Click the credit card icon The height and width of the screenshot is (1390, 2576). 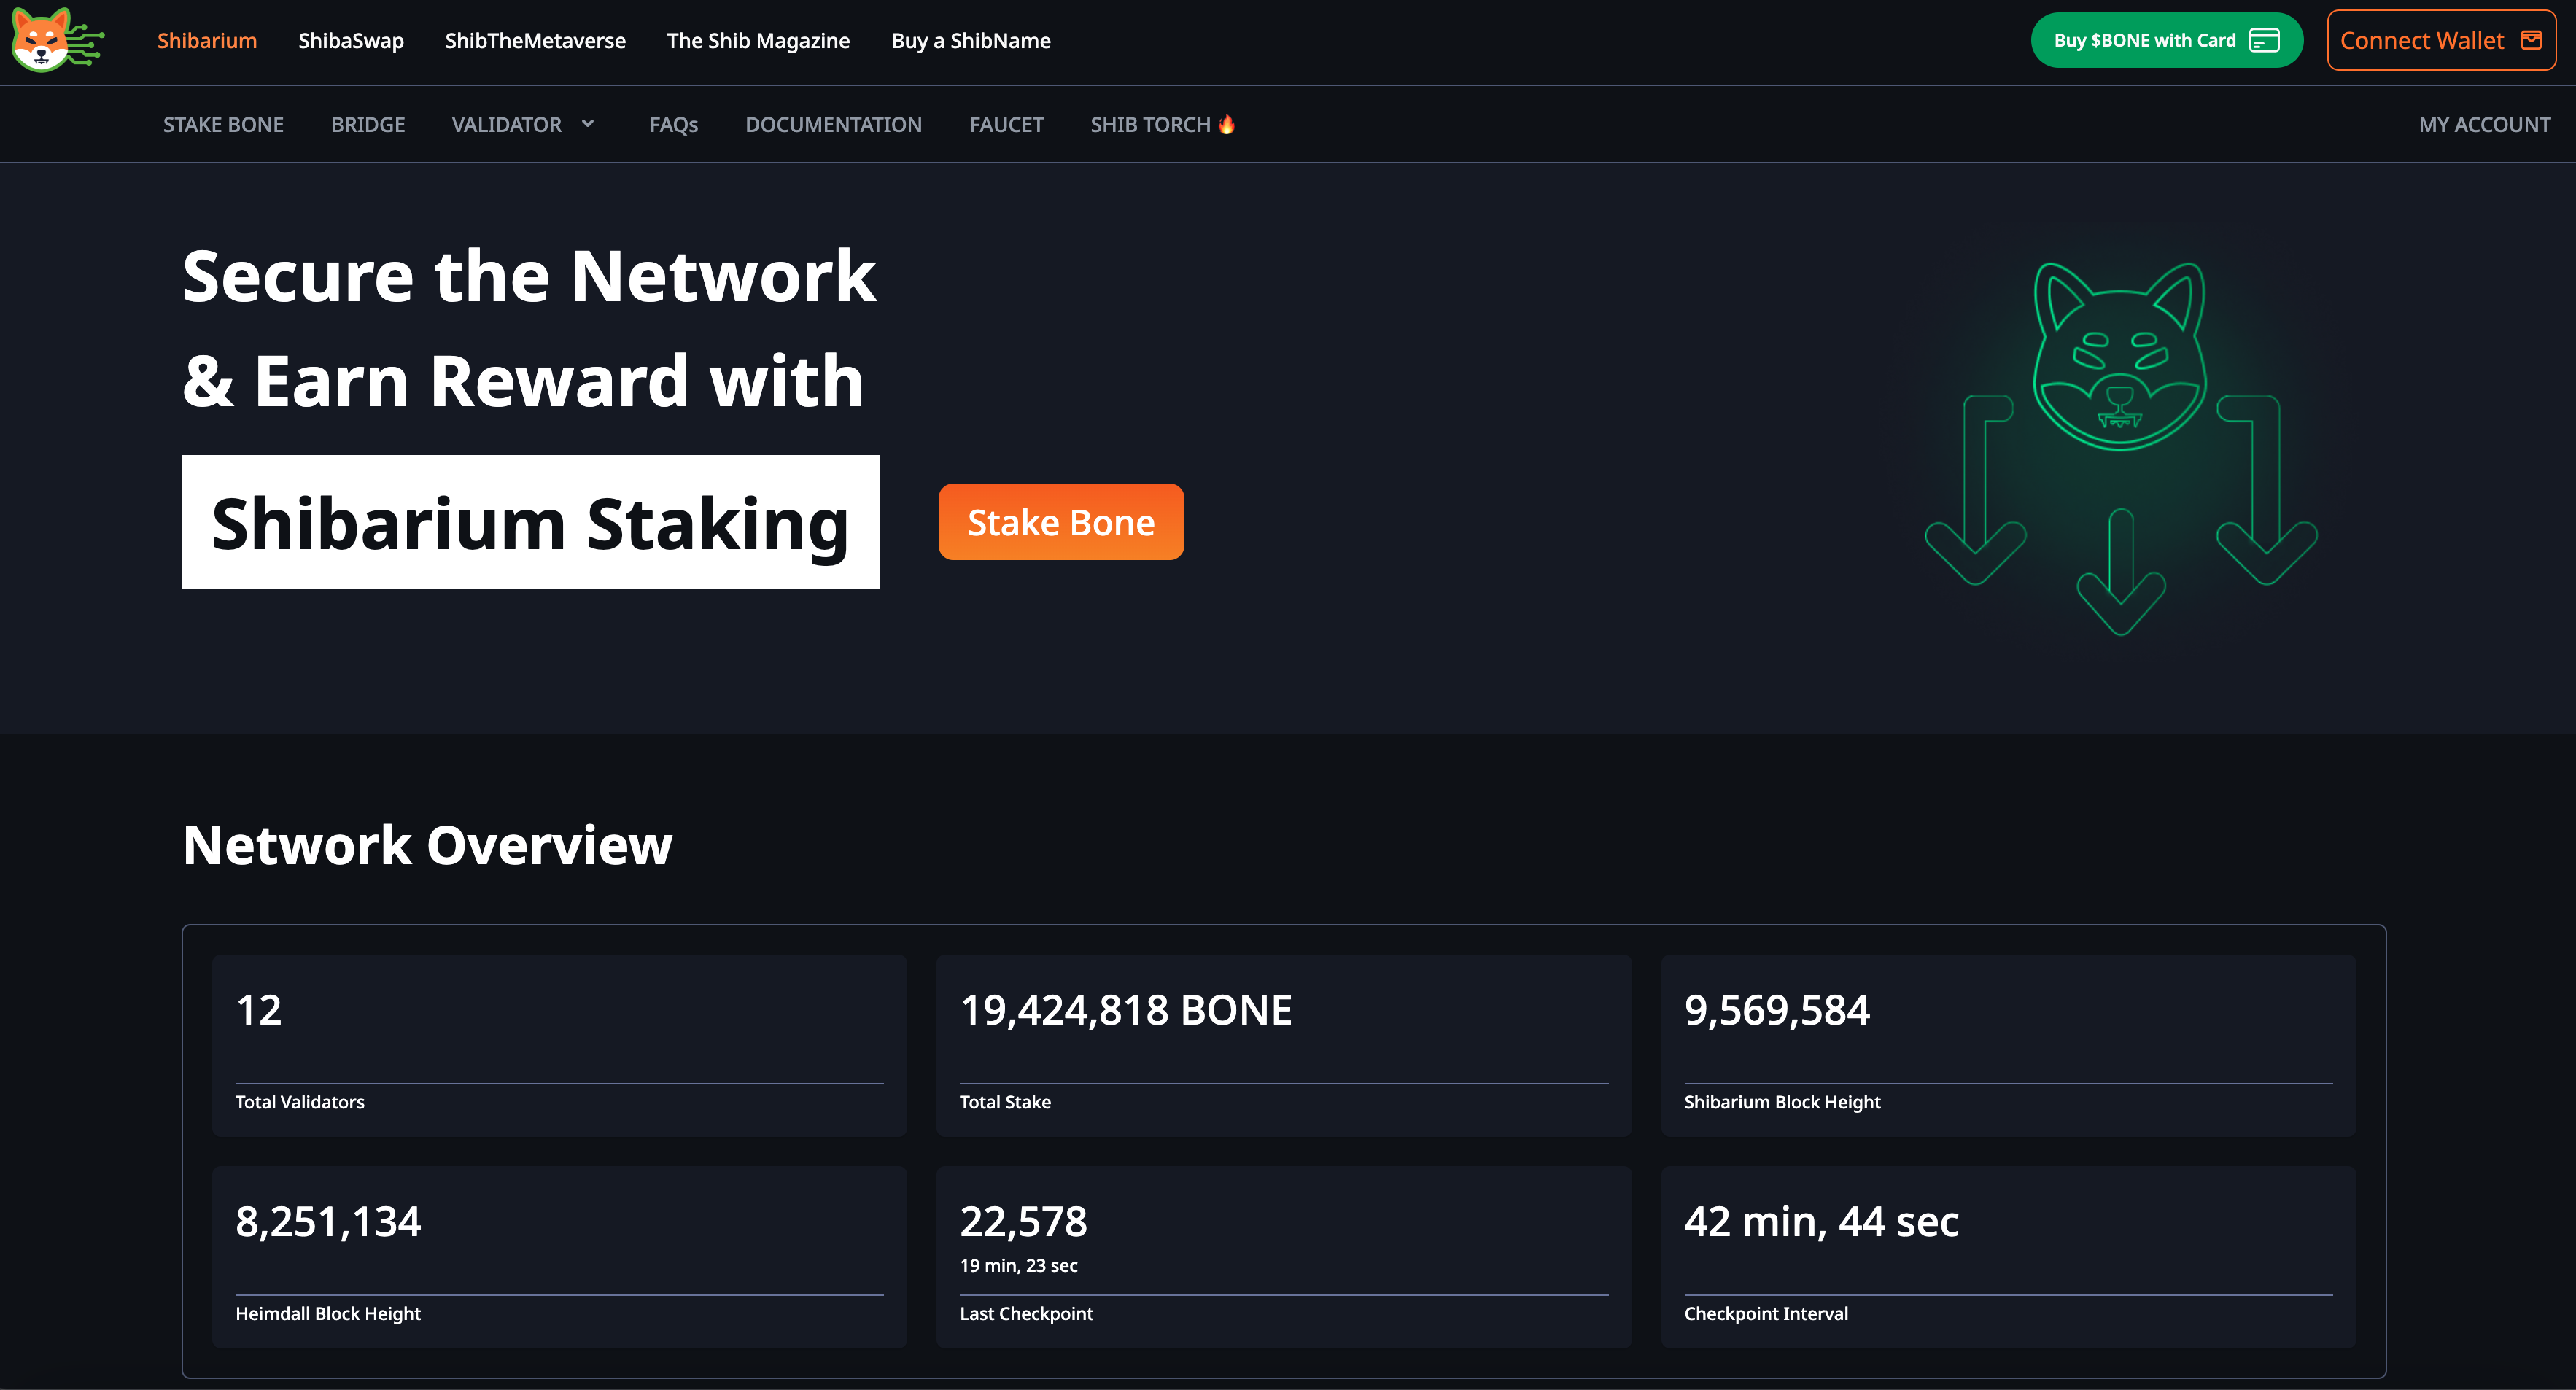[2264, 40]
